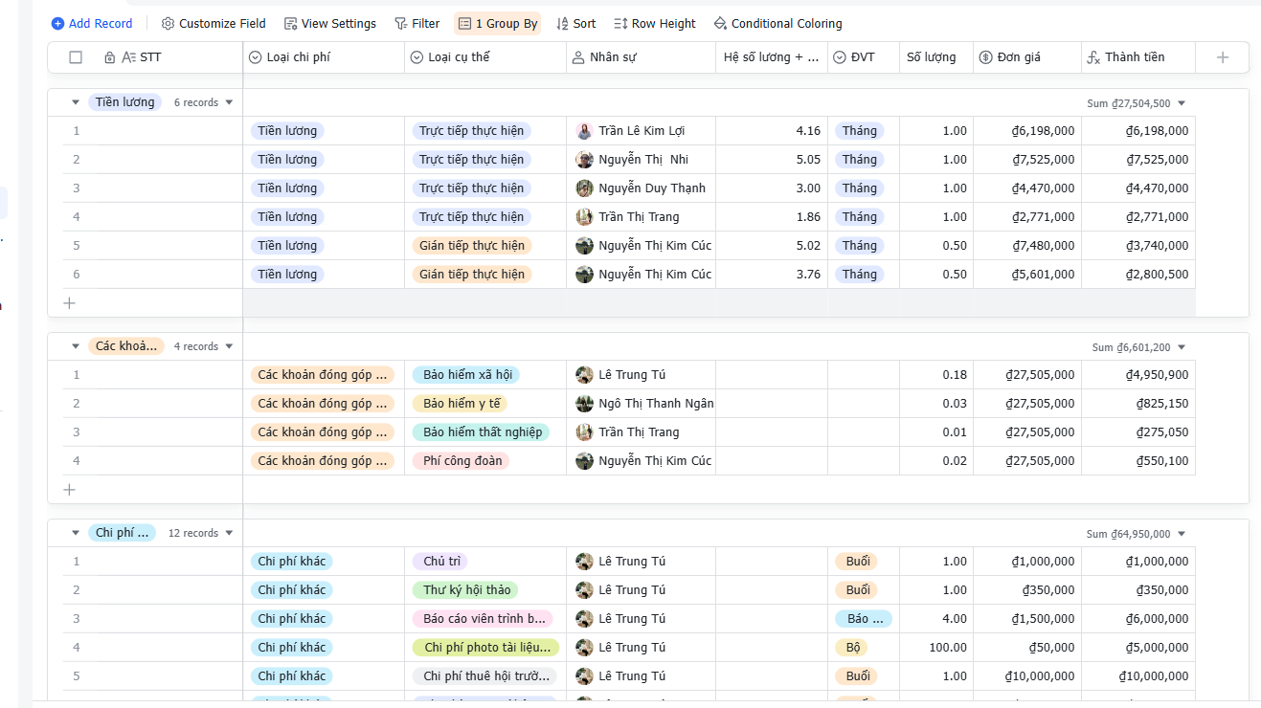Open the 1 Group By setting
The width and height of the screenshot is (1261, 708).
[x=498, y=23]
